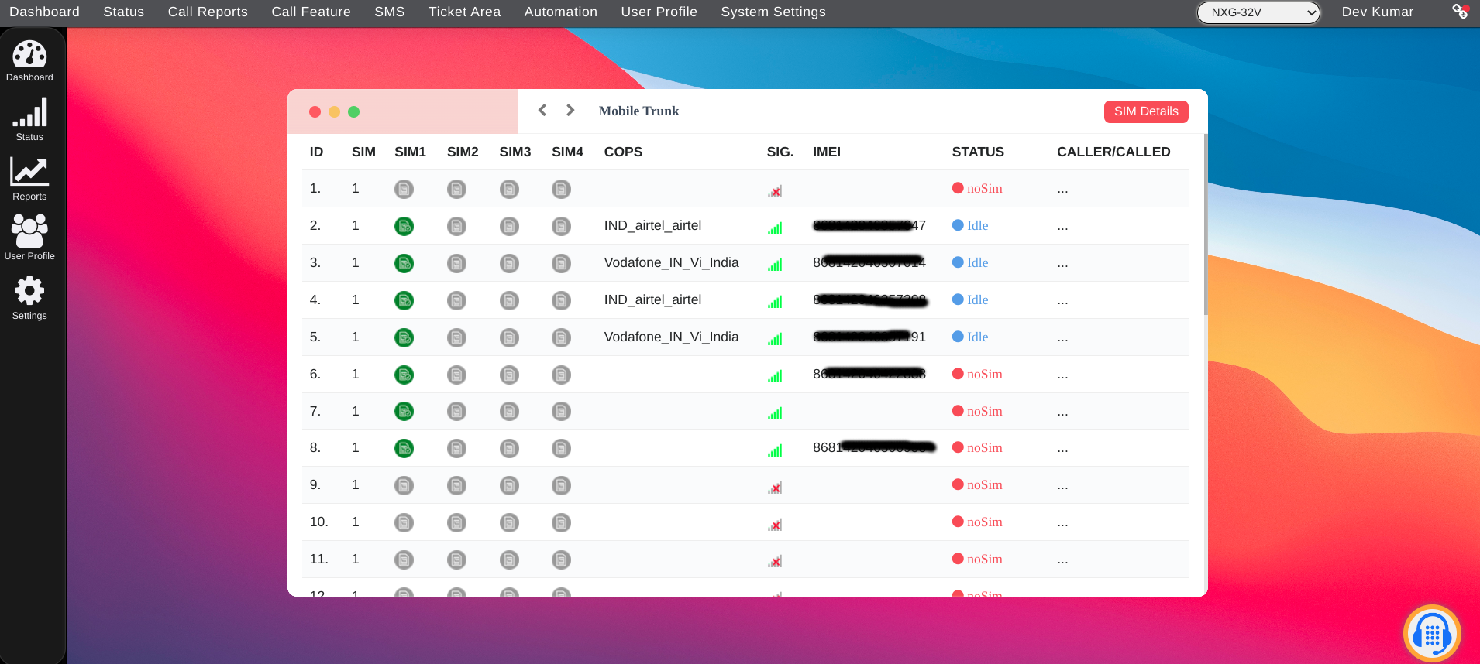Click the Dev Kumar user name
The image size is (1480, 664).
[1377, 12]
